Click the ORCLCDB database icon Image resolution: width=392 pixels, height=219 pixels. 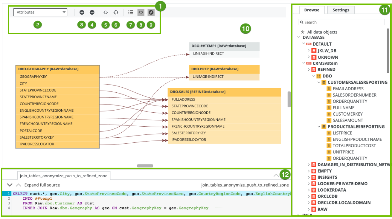(x=314, y=196)
